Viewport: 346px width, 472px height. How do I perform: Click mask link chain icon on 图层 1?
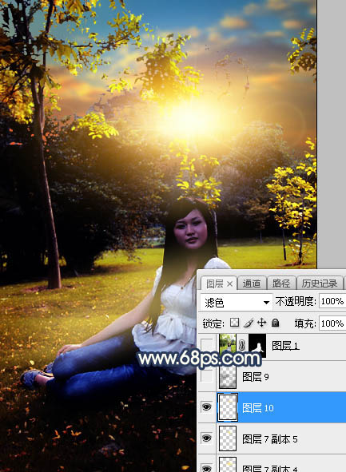(x=242, y=345)
